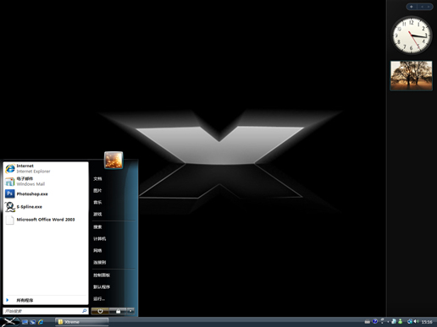Open Microsoft Office Word 2003
The image size is (437, 327).
click(46, 220)
